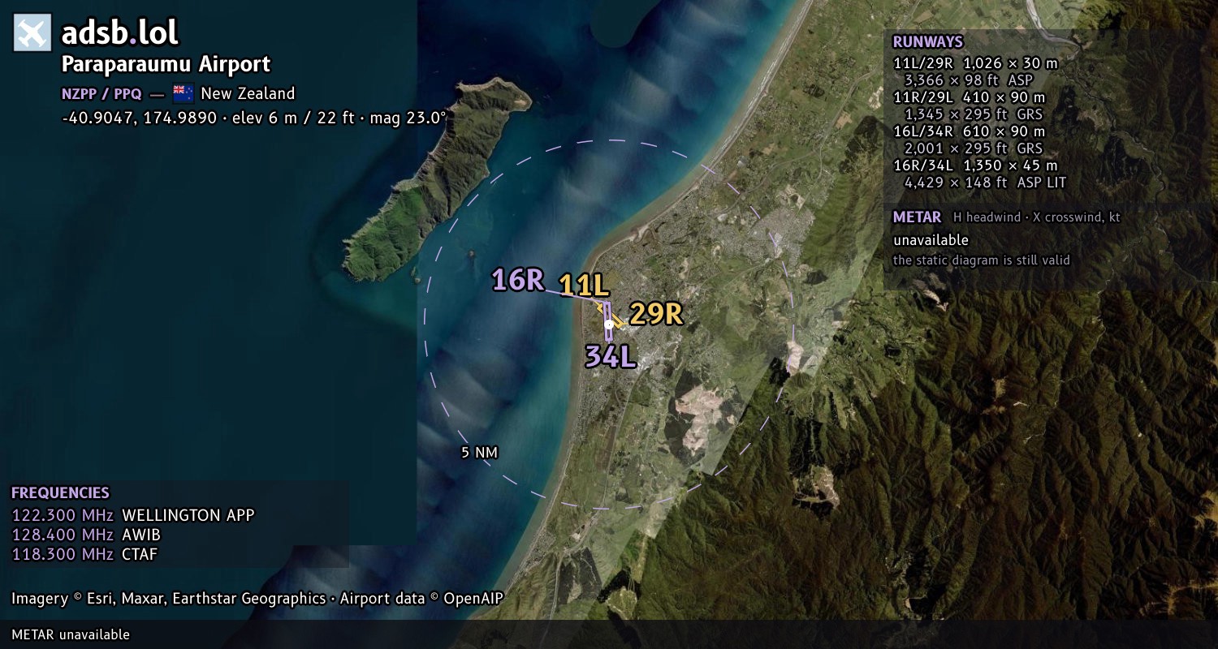Click the 3,366 × 98 ft ASP line
This screenshot has height=649, width=1218.
[x=968, y=80]
